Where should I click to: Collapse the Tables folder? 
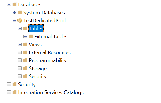[20, 28]
